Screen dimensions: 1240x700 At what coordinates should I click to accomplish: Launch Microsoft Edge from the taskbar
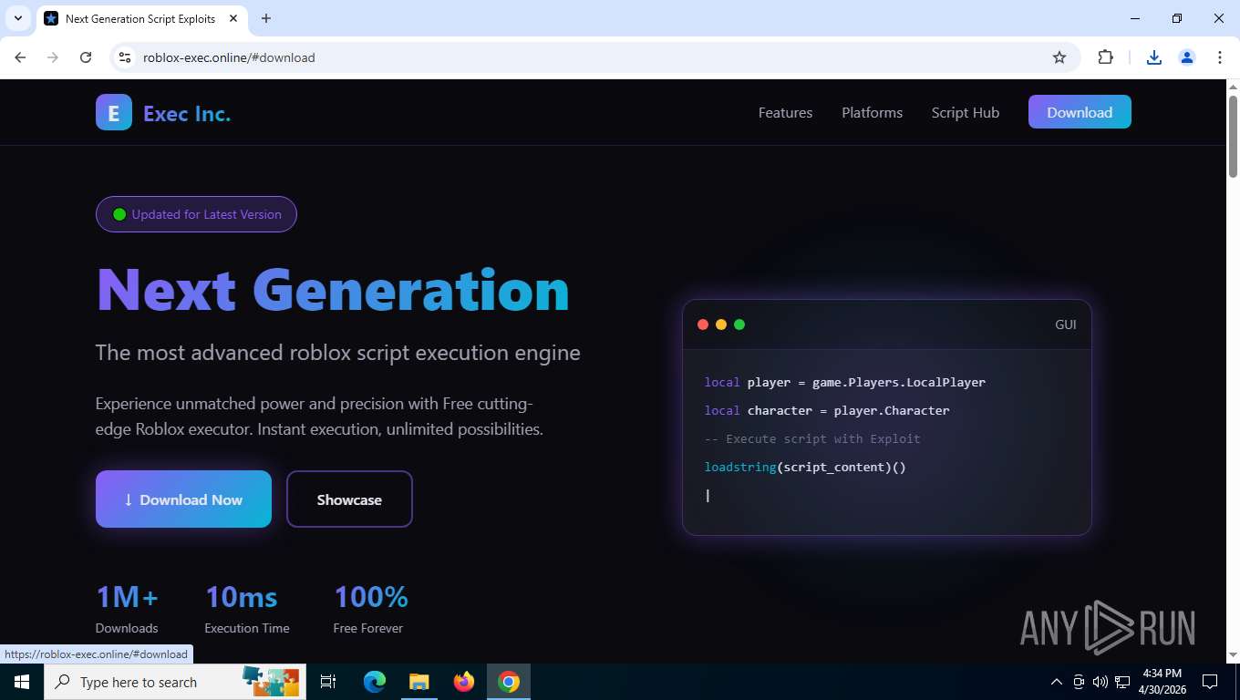pyautogui.click(x=375, y=682)
